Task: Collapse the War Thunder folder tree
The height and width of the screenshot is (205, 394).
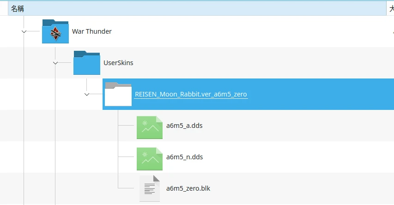Action: (24, 32)
